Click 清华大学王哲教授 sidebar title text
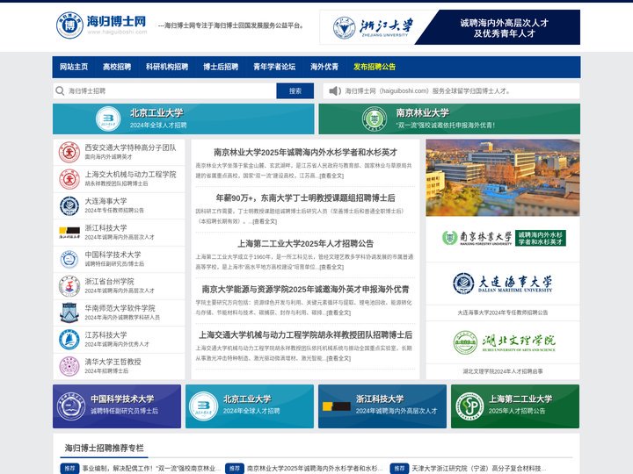 click(x=113, y=362)
